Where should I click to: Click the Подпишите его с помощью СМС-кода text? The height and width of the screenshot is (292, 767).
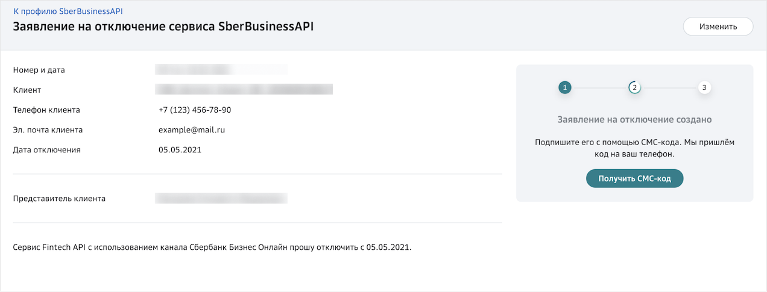point(634,148)
